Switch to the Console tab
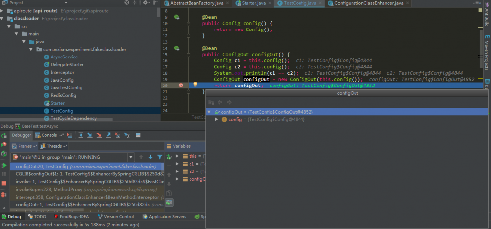Screen dimensions: 491x229 49,135
